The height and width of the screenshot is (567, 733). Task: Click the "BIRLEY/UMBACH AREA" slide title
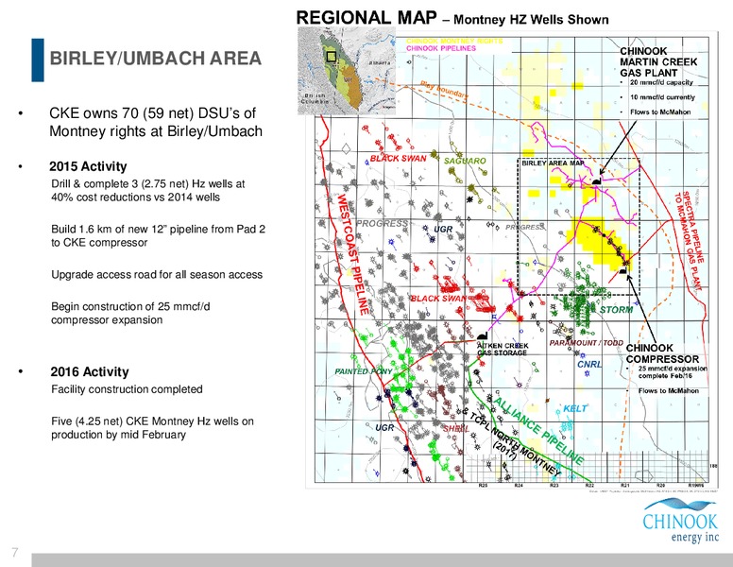tap(156, 59)
